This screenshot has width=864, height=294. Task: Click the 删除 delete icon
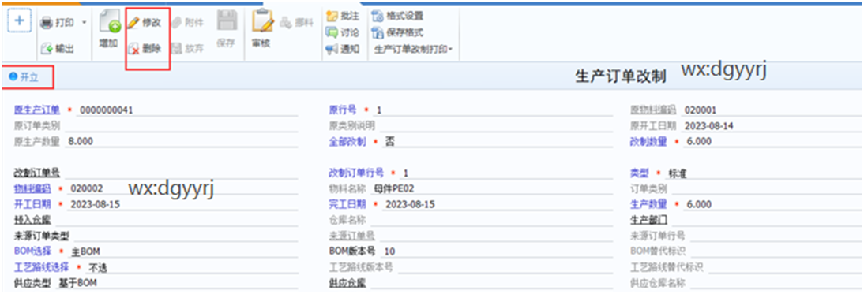tap(133, 49)
